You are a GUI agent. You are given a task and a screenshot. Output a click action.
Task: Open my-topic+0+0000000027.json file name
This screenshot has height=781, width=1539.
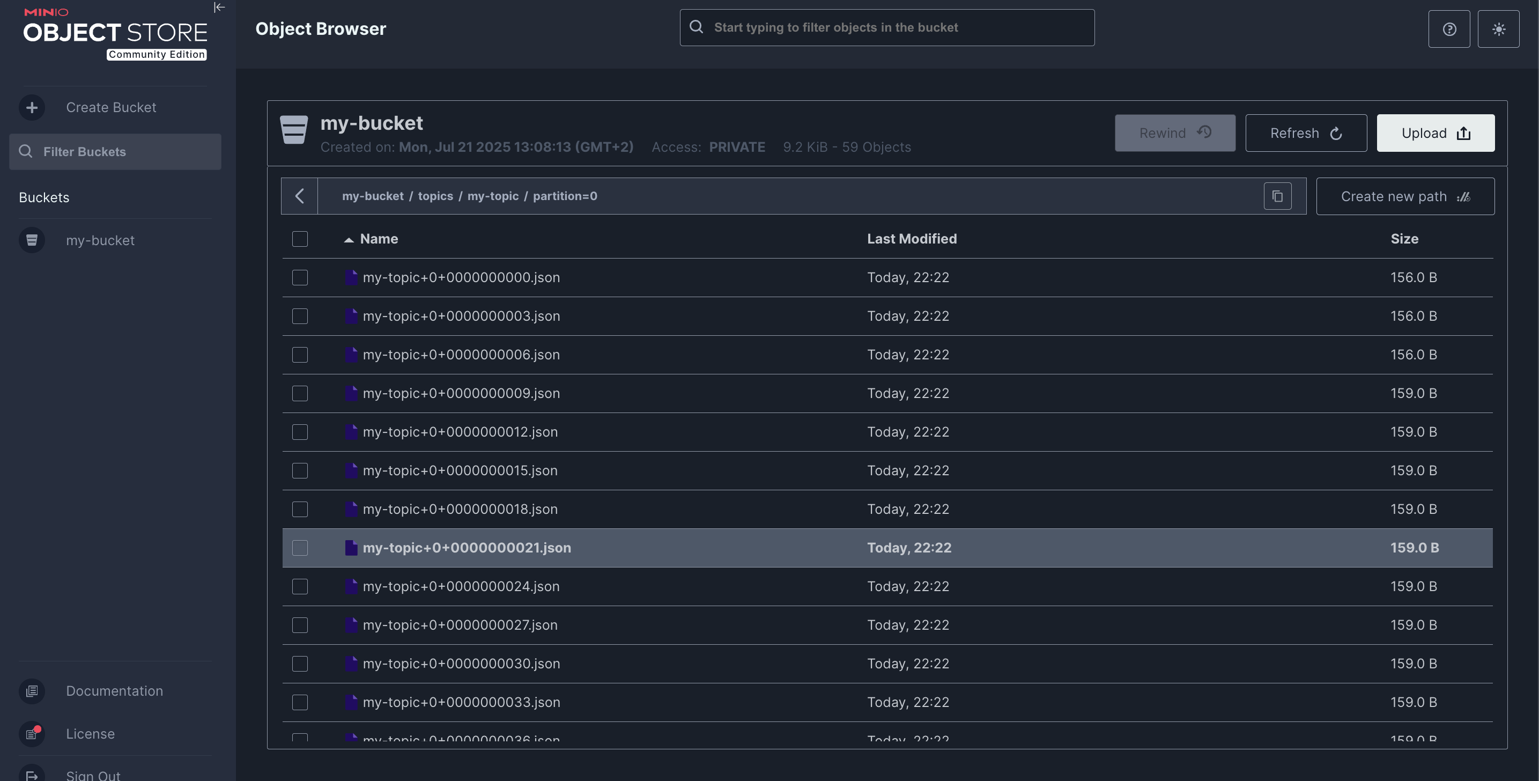460,625
